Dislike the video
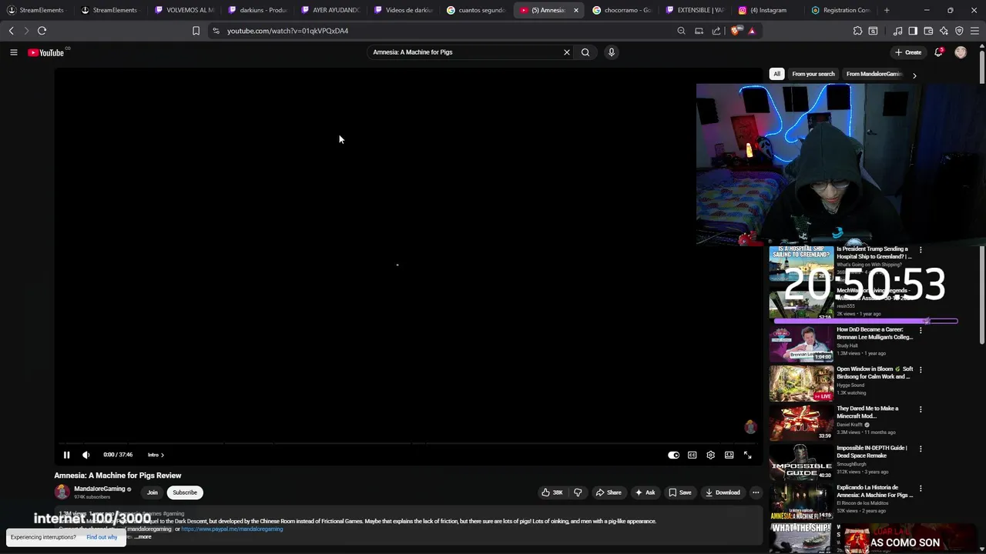986x554 pixels. 578,492
